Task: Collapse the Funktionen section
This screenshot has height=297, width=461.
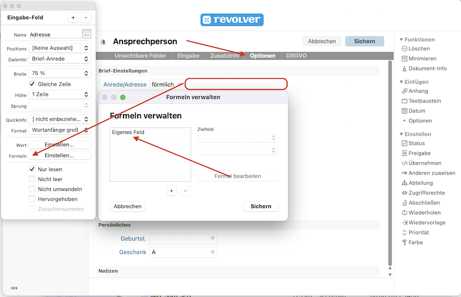Action: (x=401, y=40)
